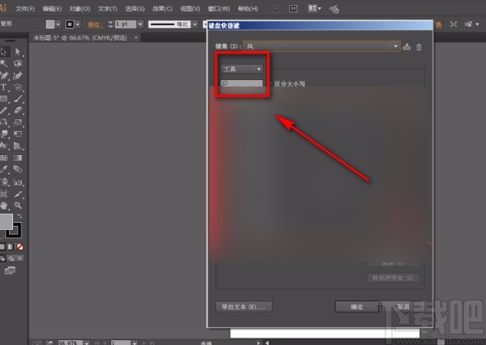Open the 文字(T) menu

[108, 9]
